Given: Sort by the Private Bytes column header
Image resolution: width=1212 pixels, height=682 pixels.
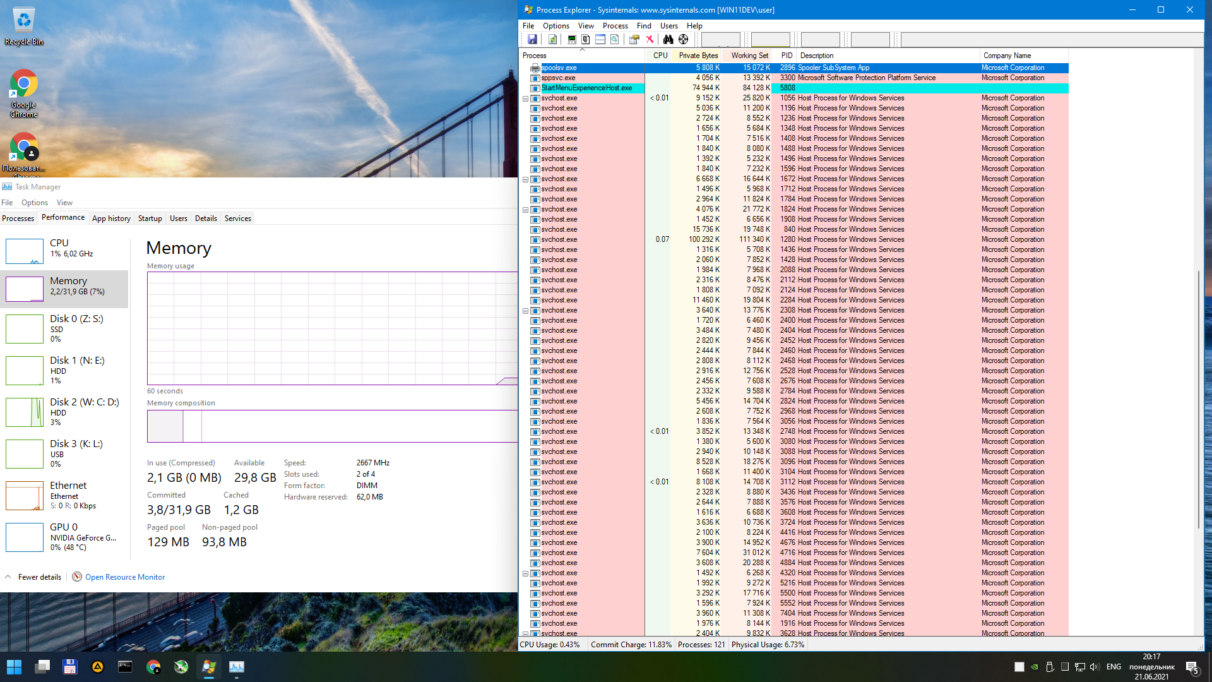Looking at the screenshot, I should (698, 56).
